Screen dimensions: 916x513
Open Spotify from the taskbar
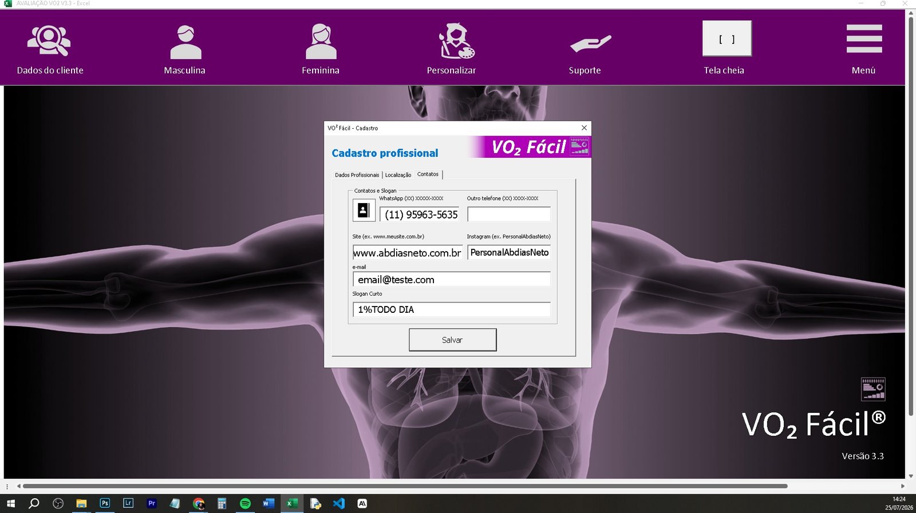click(x=245, y=503)
